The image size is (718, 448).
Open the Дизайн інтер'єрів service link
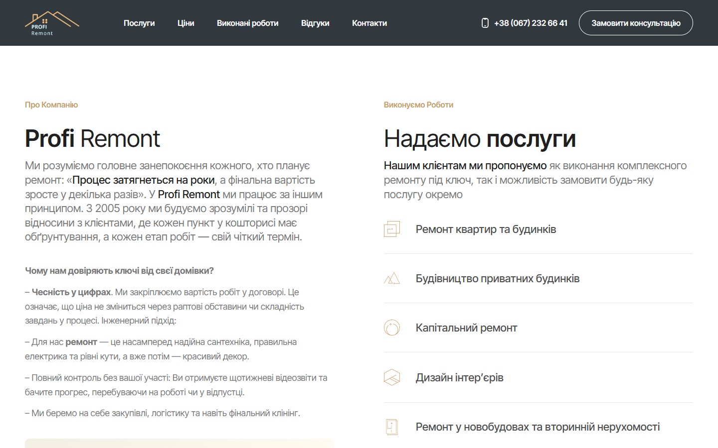pyautogui.click(x=459, y=377)
